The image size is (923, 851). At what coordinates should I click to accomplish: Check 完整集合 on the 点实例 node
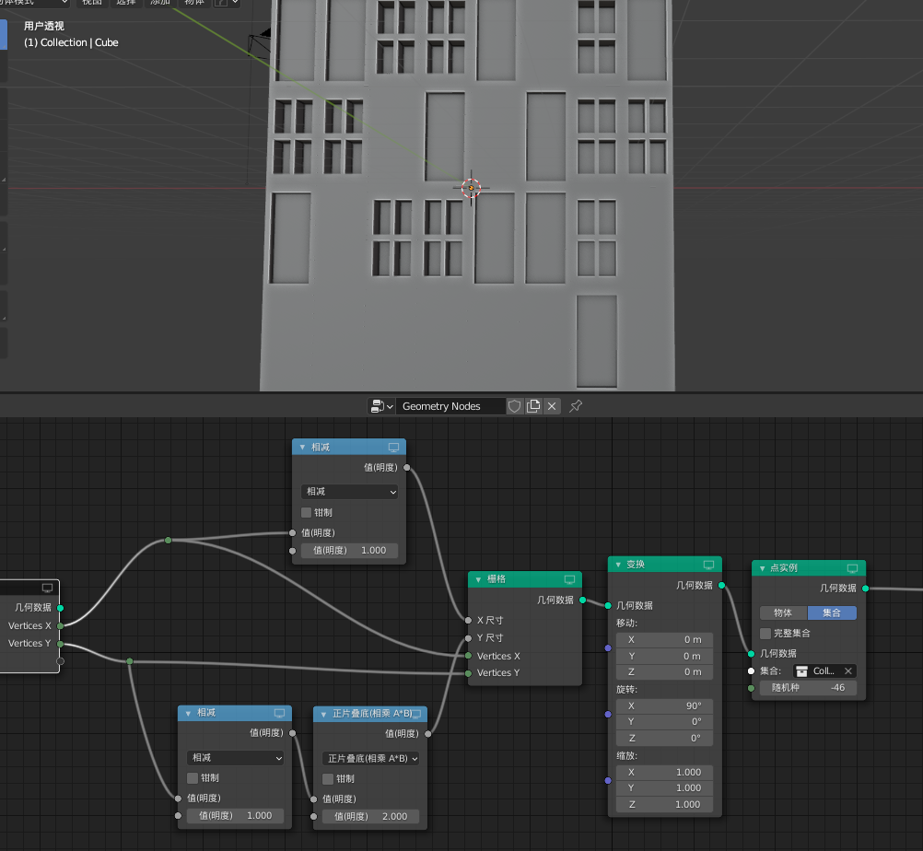765,634
